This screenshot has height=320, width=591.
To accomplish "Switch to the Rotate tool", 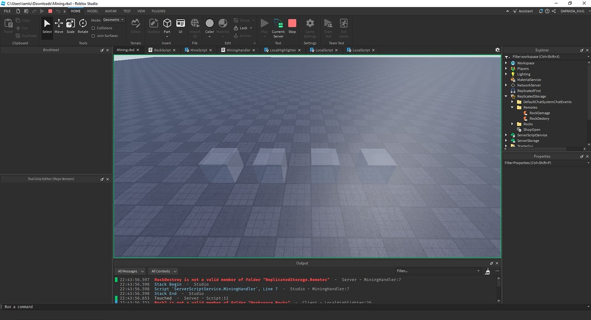I will [83, 26].
